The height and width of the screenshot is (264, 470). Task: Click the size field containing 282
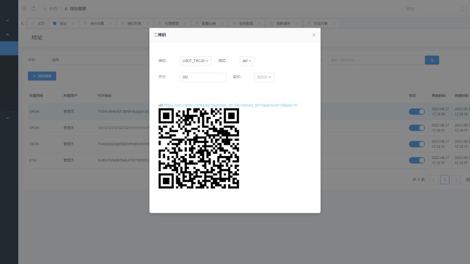(203, 77)
